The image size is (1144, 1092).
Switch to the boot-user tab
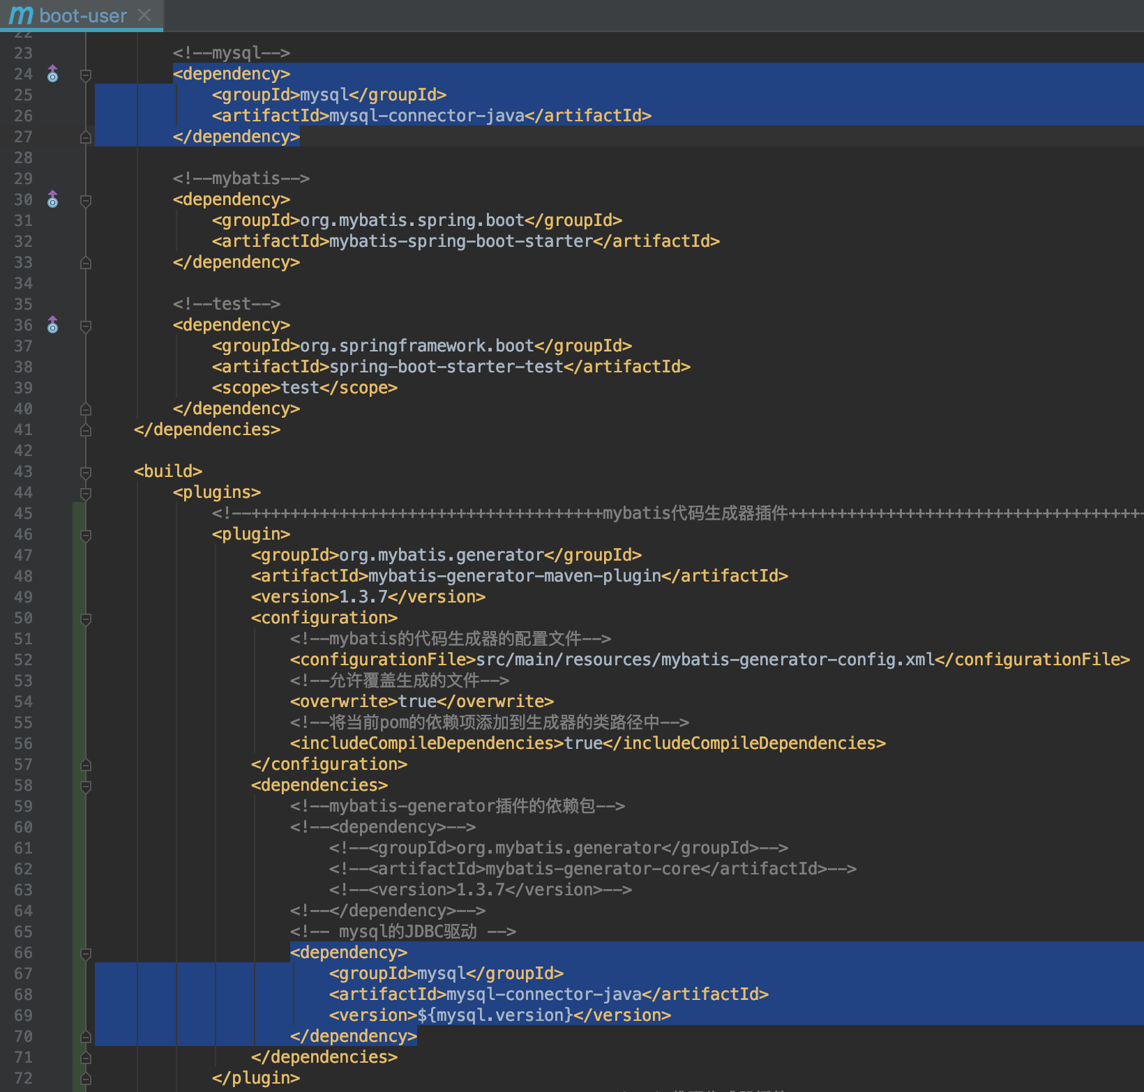pos(82,15)
